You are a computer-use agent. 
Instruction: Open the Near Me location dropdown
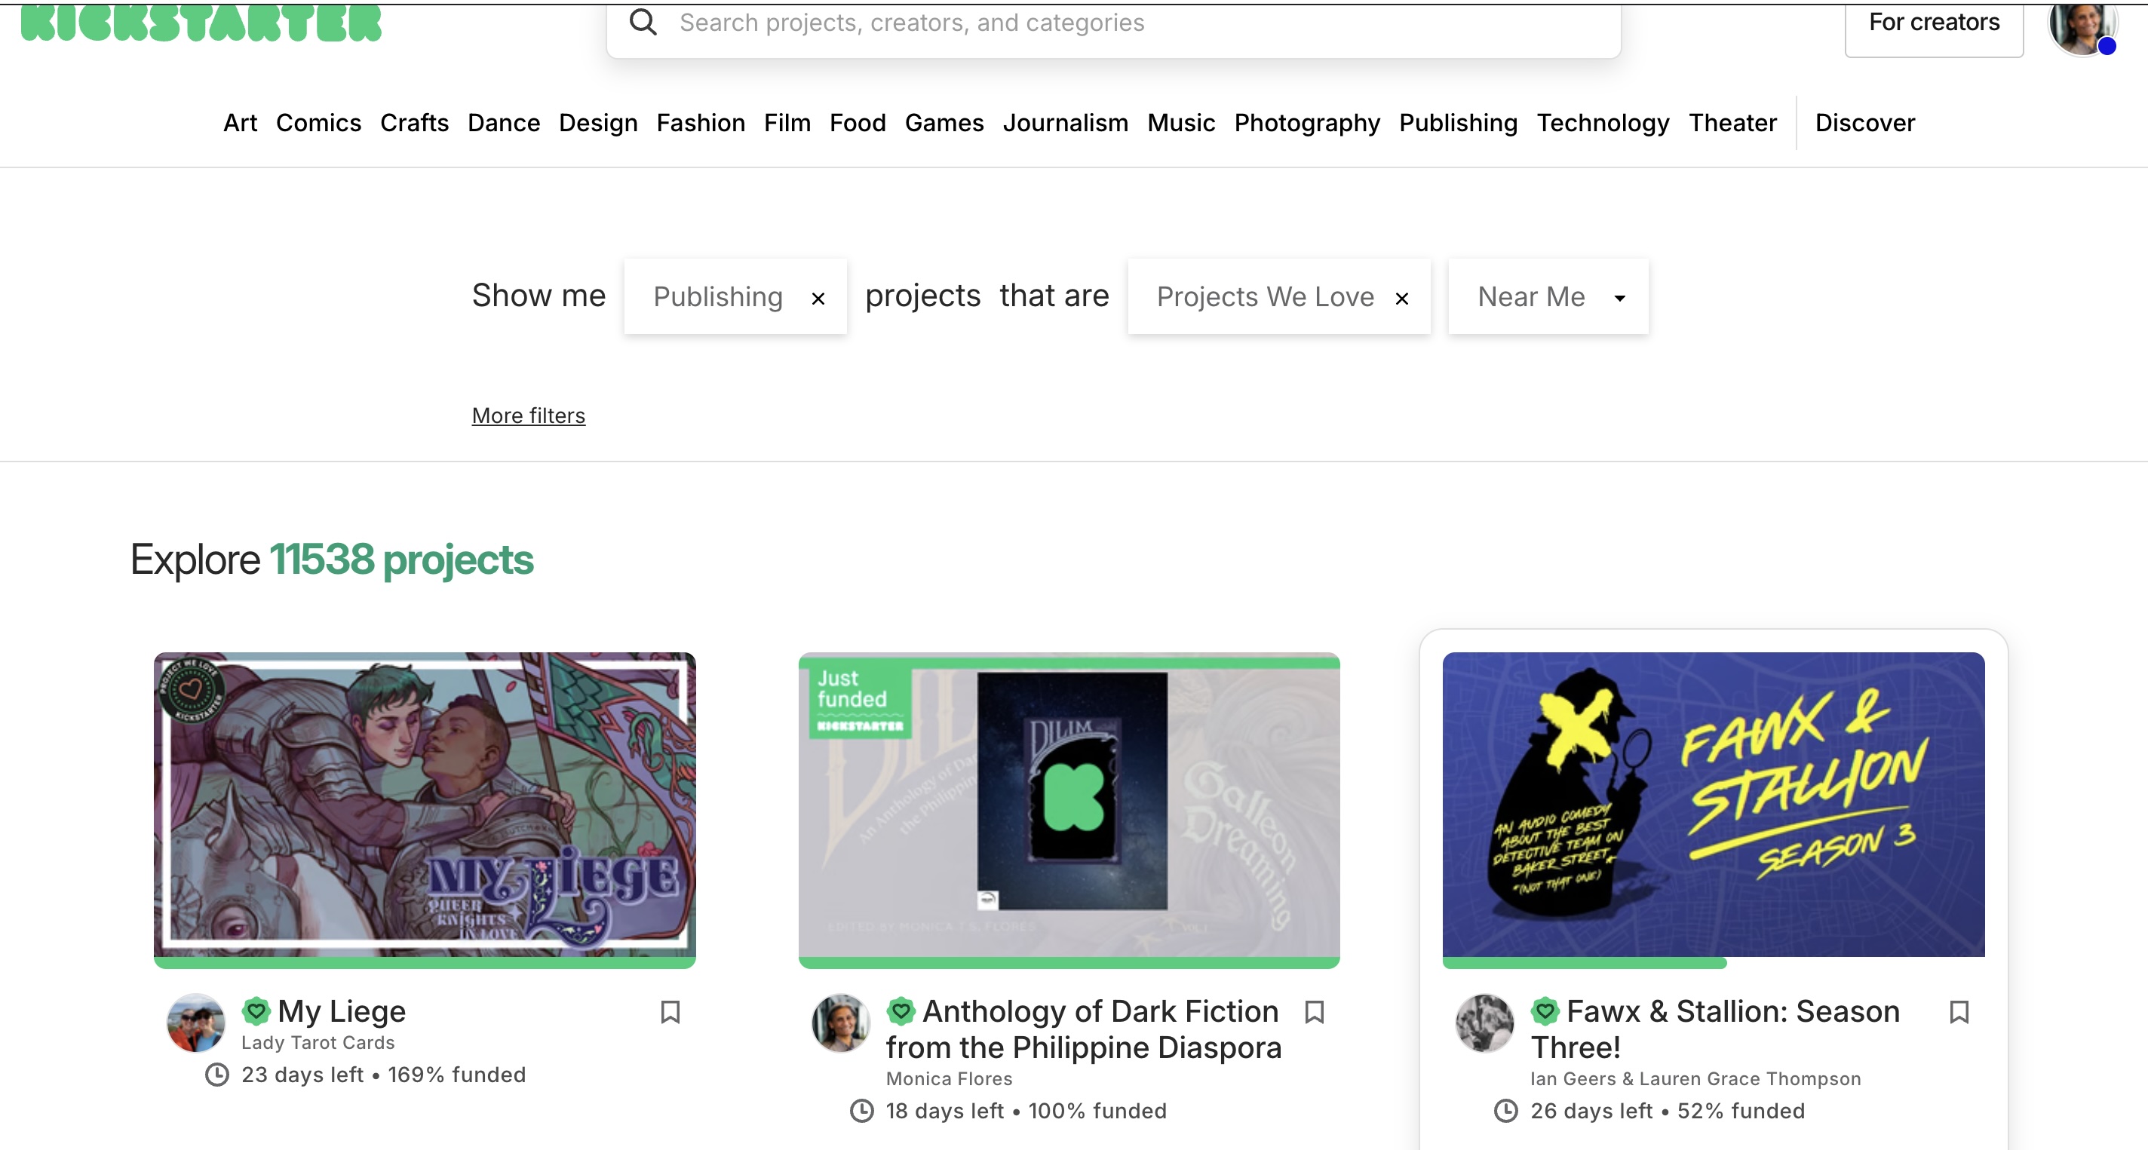[1548, 297]
